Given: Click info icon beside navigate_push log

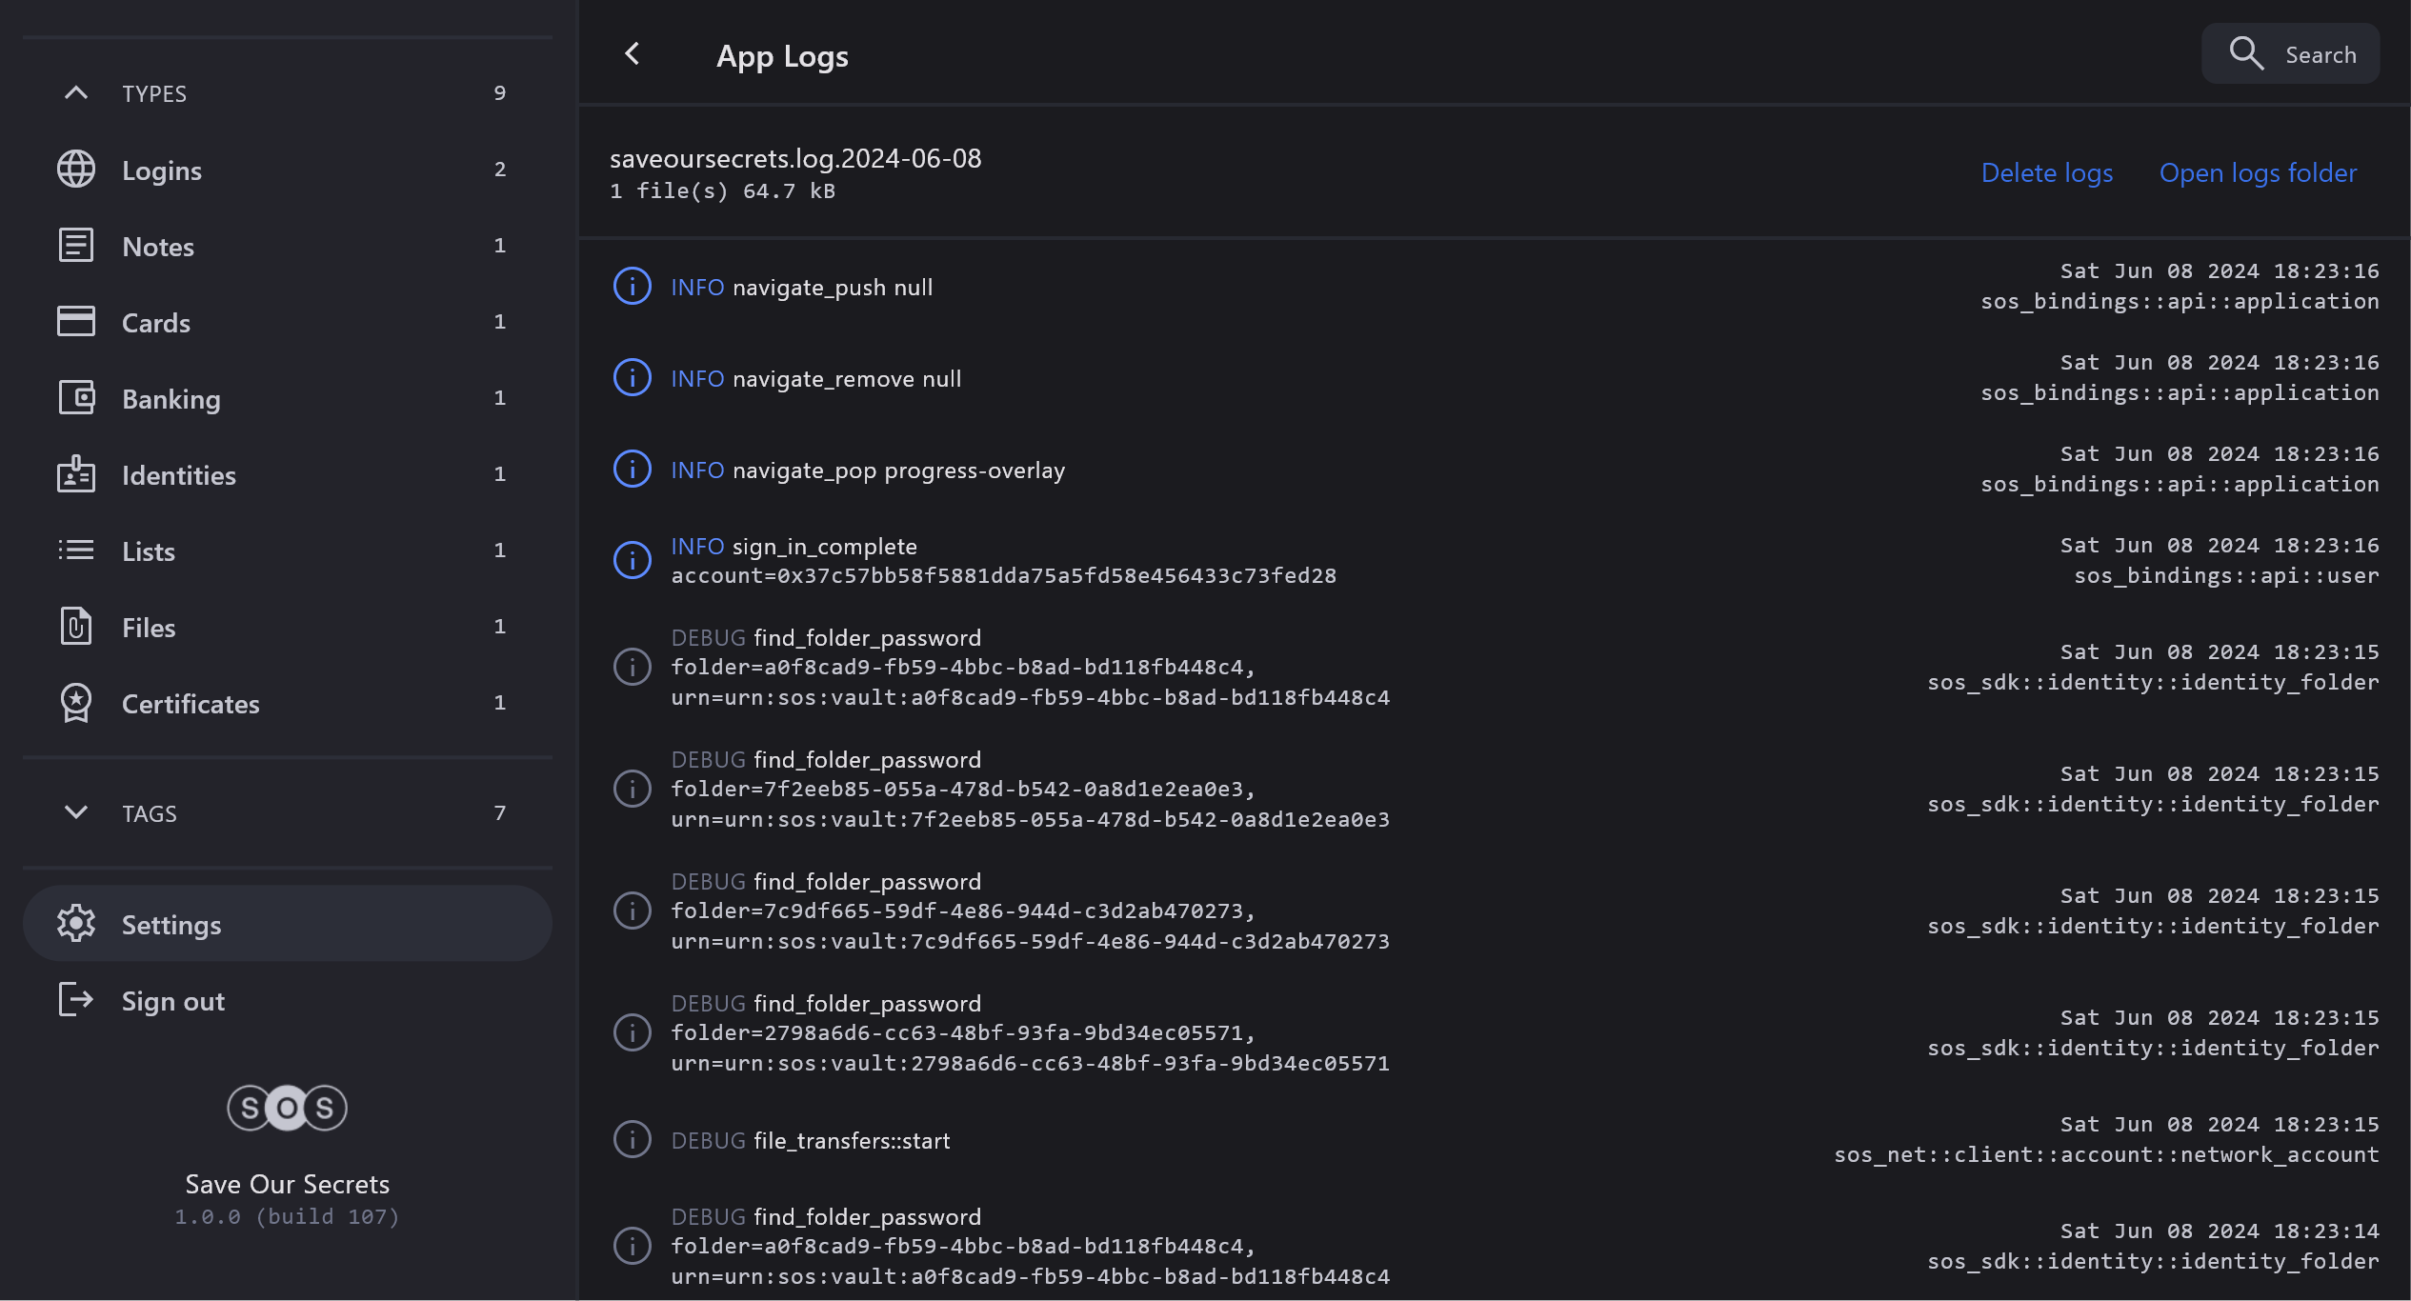Looking at the screenshot, I should point(632,287).
